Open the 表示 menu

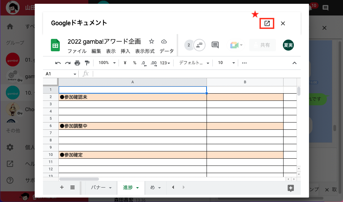click(111, 51)
